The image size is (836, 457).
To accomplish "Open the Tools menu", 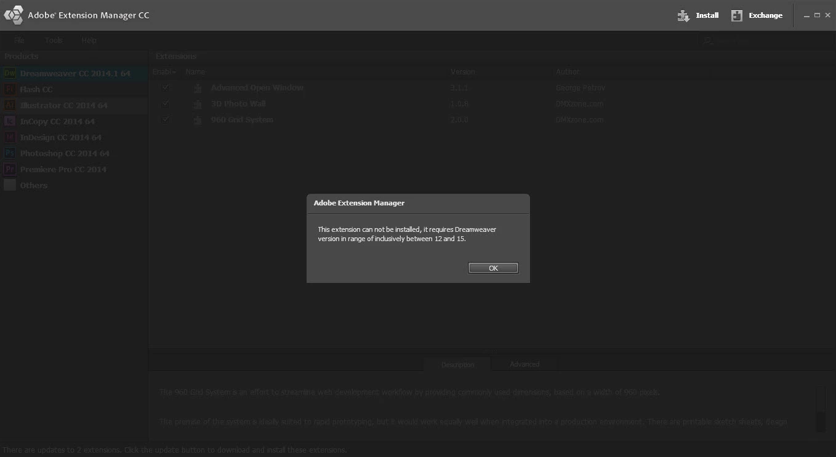I will tap(54, 40).
